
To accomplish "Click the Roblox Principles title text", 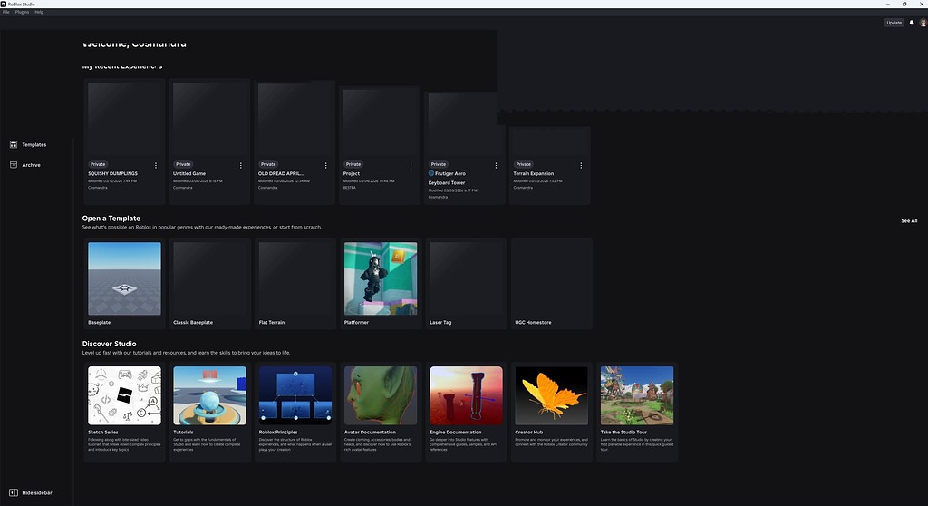I will pyautogui.click(x=278, y=432).
